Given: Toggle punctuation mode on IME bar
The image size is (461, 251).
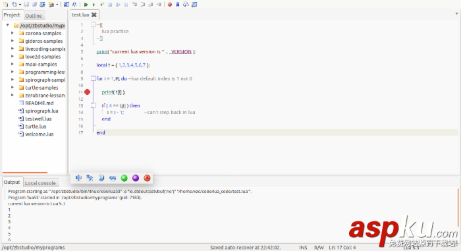Looking at the screenshot, I should coord(90,178).
